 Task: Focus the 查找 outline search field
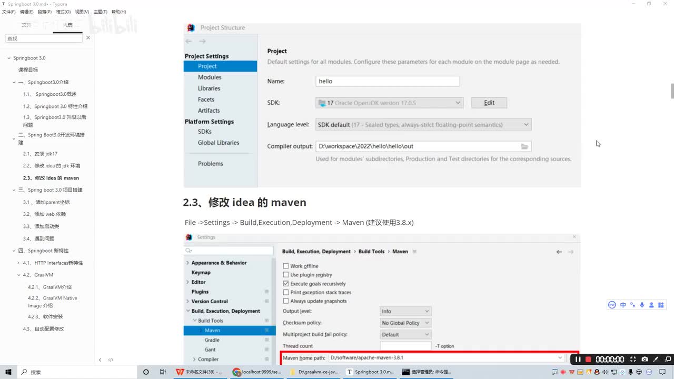[44, 38]
